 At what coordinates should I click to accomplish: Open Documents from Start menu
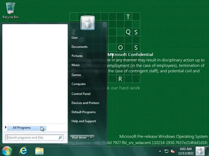pos(79,47)
